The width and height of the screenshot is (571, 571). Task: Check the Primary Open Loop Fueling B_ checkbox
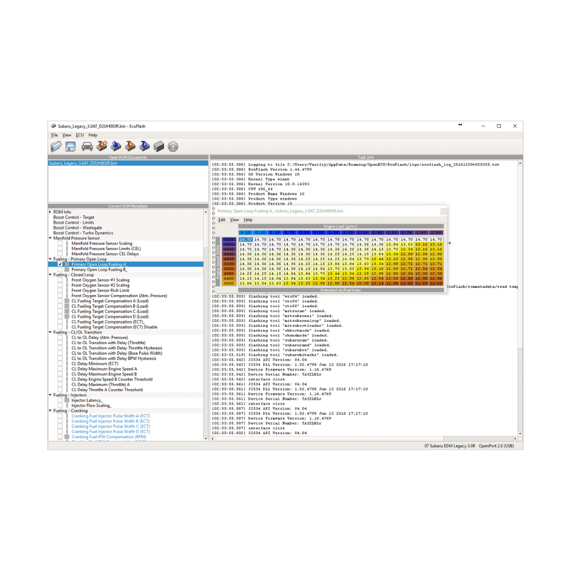60,270
